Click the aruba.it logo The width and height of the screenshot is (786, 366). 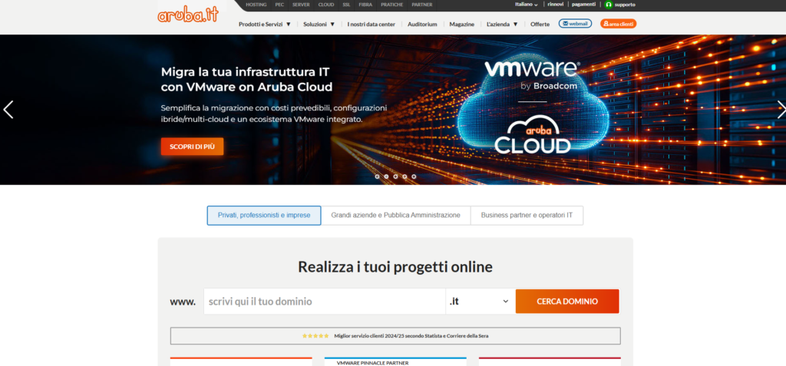[188, 15]
